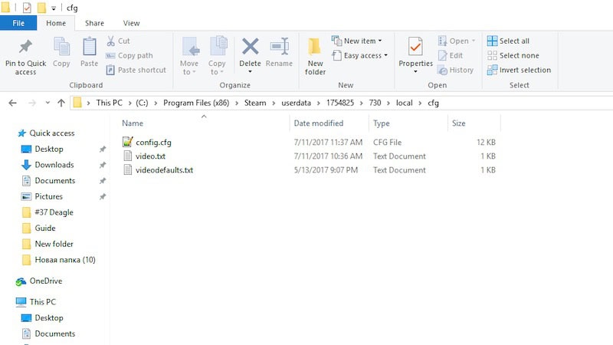Navigate to 730 breadcrumb
This screenshot has width=613, height=345.
(x=375, y=103)
